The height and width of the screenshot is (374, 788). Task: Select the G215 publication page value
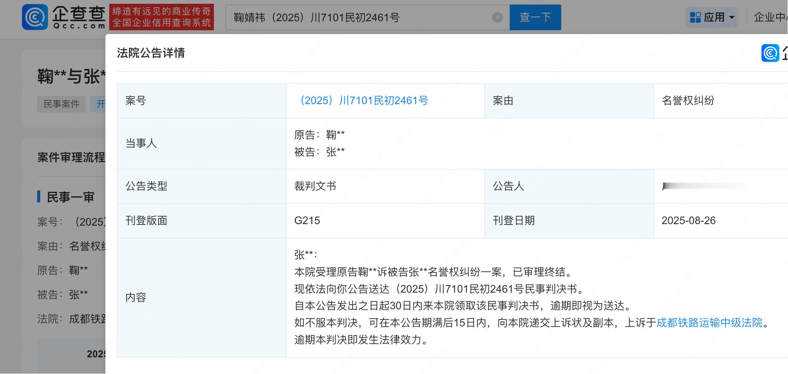(307, 221)
